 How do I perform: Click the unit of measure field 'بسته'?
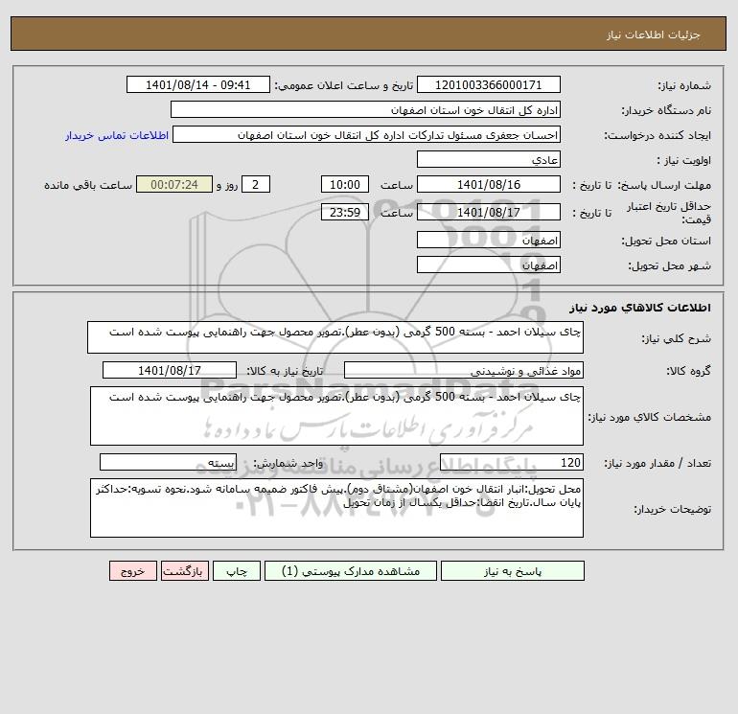[168, 462]
